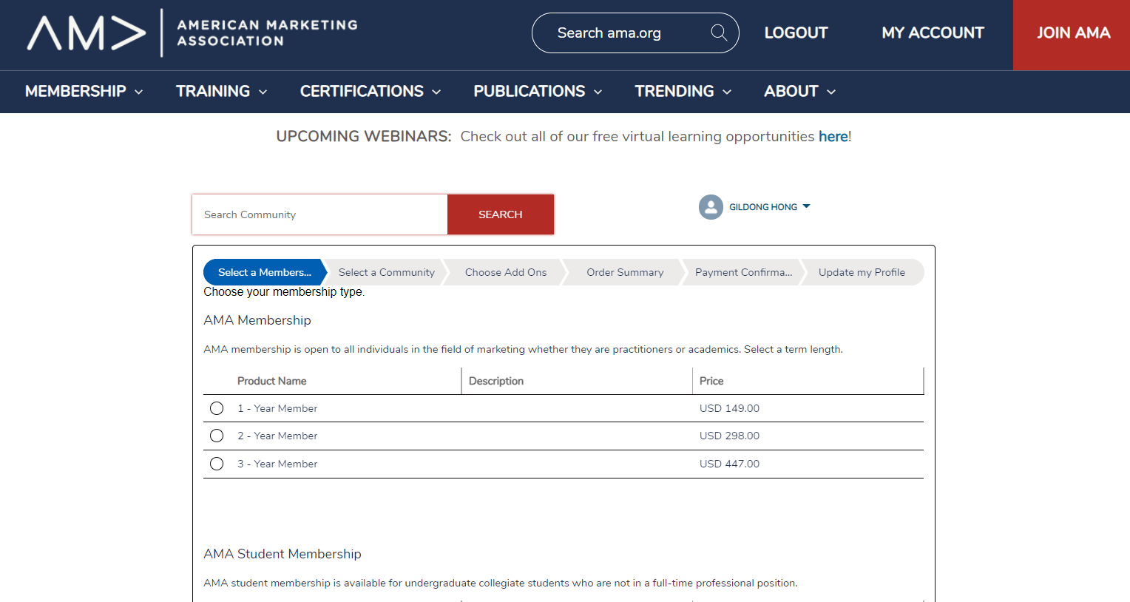
Task: Go to Select a Community step
Action: tap(386, 272)
